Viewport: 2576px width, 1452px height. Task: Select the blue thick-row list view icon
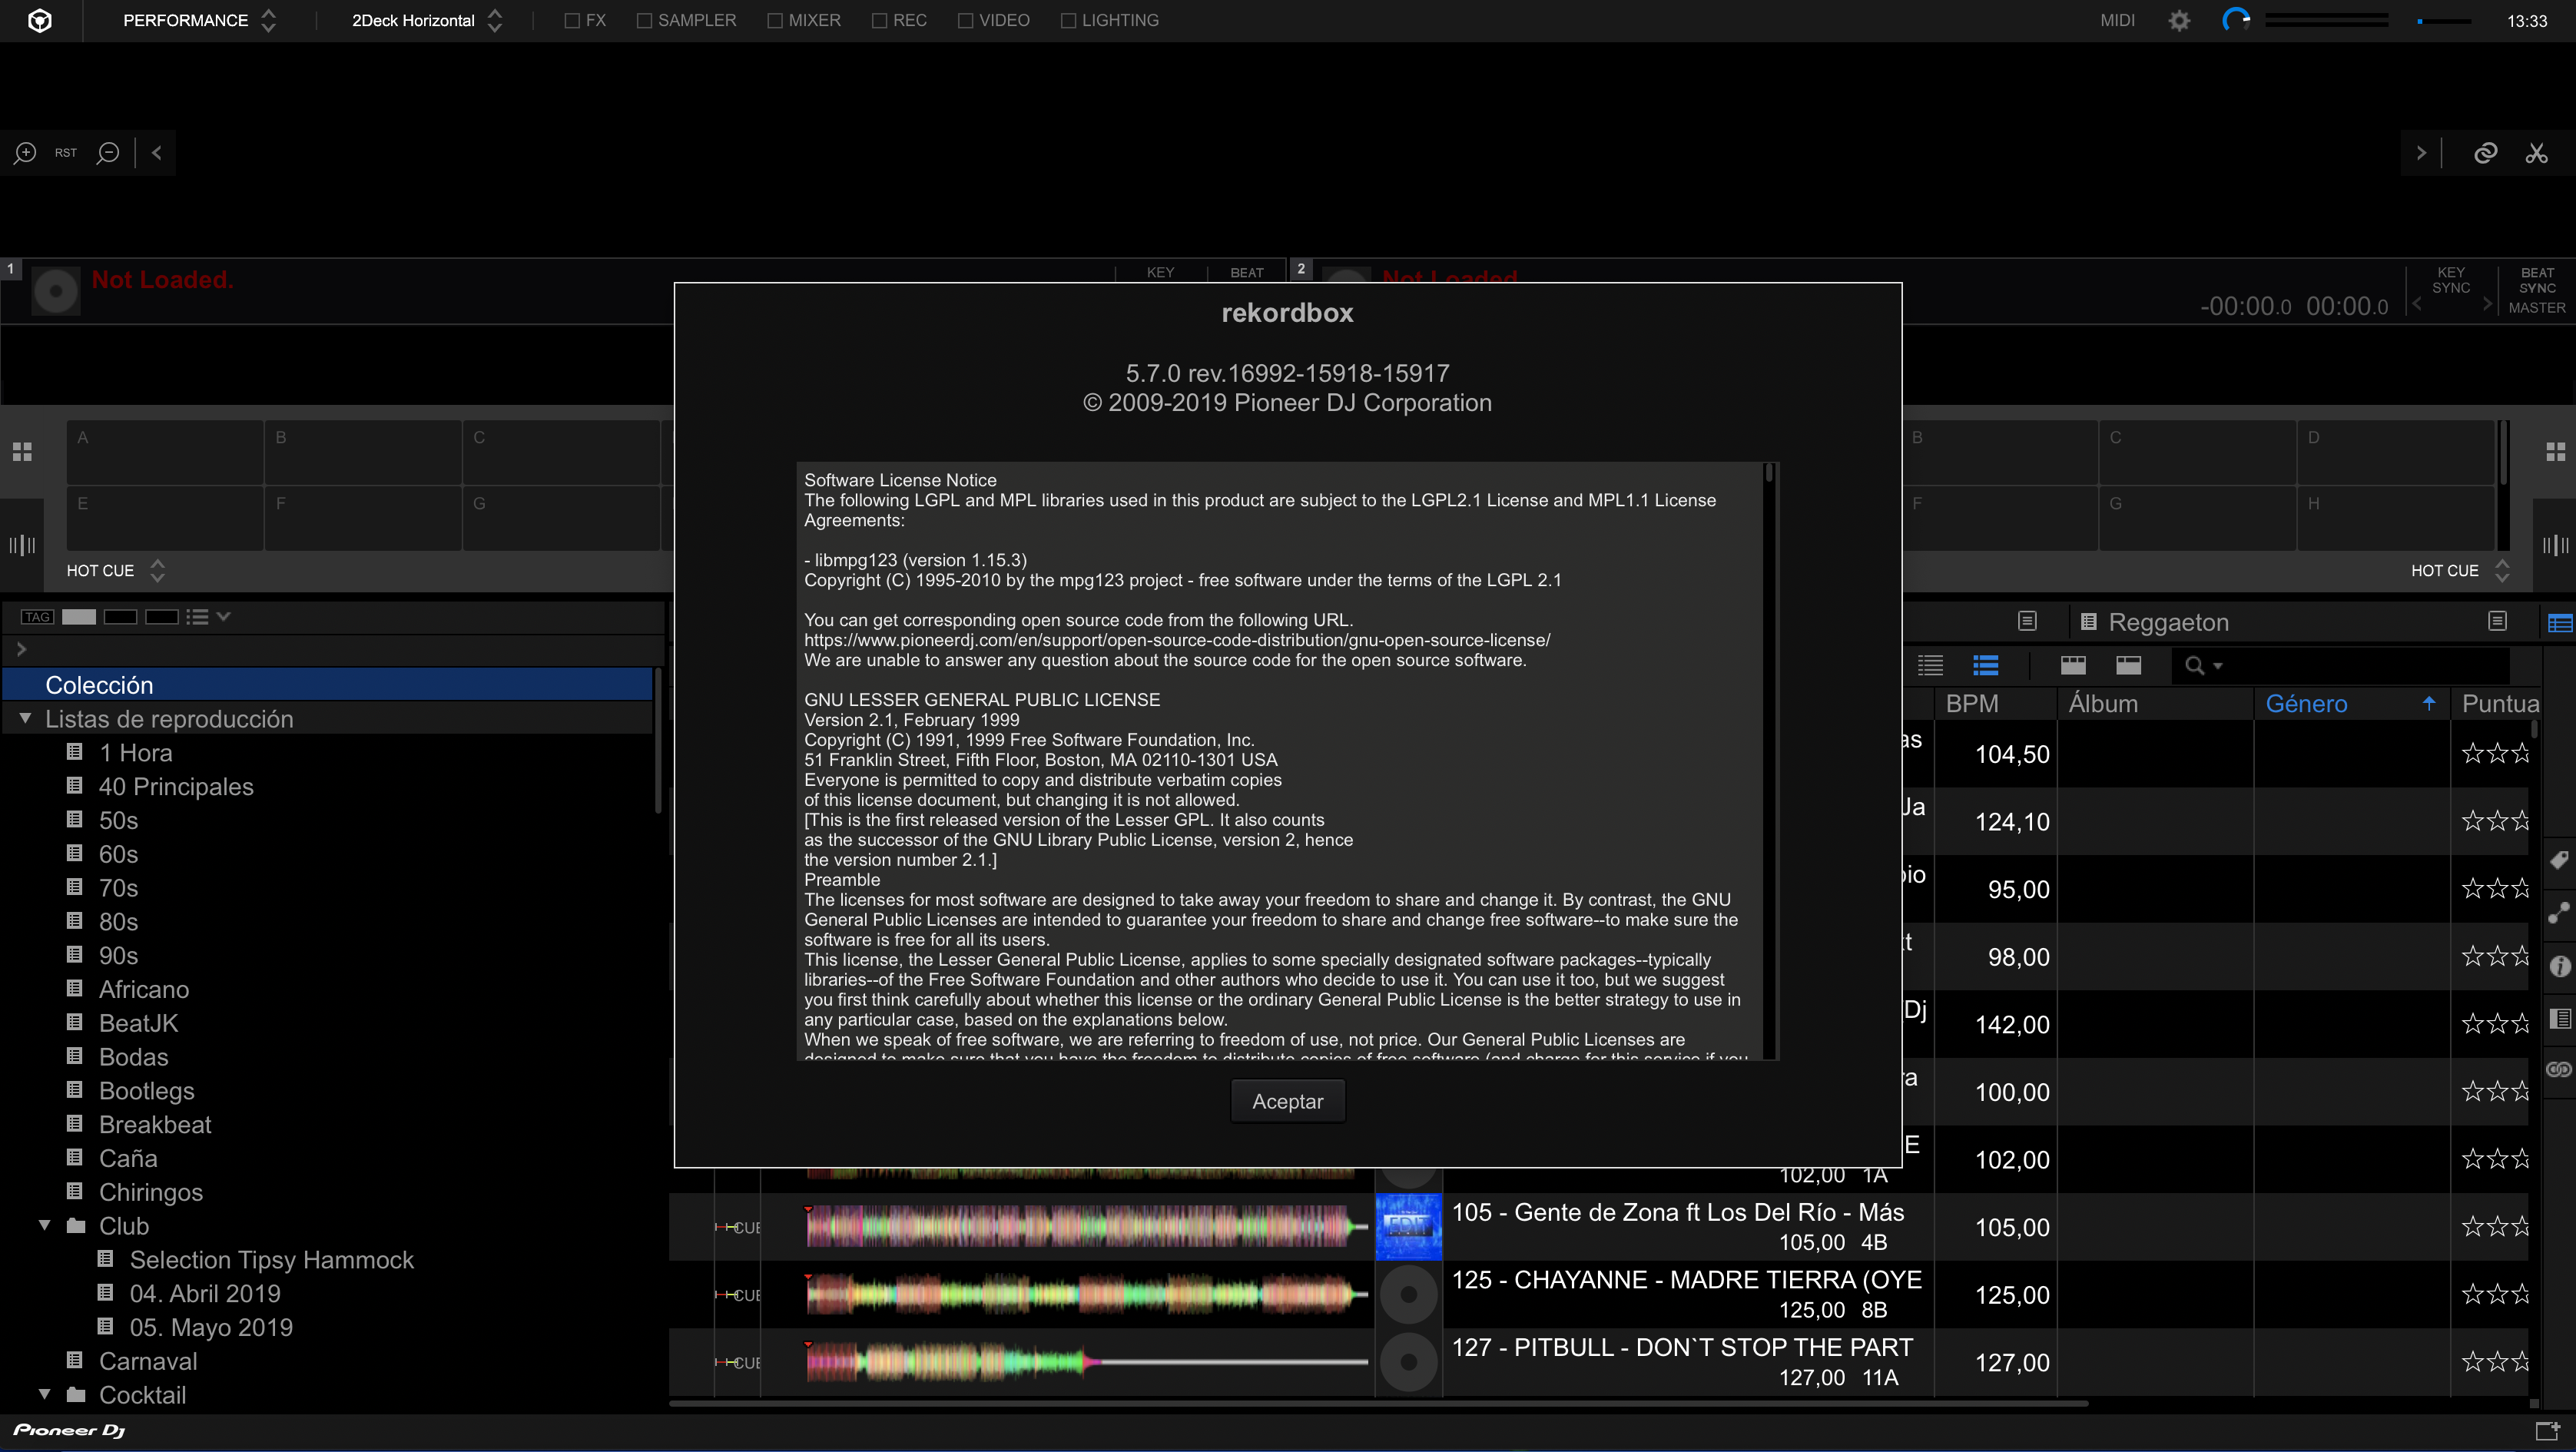pyautogui.click(x=1985, y=665)
